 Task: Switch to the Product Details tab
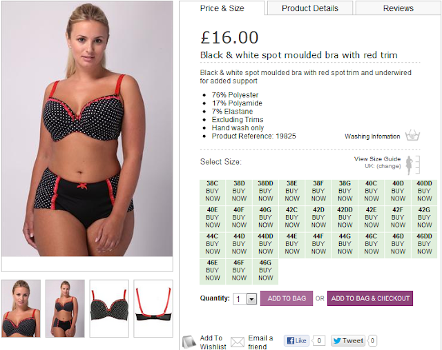point(310,8)
